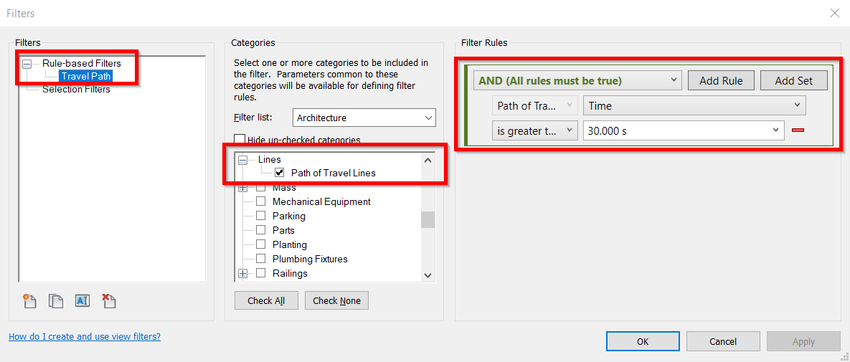850x362 pixels.
Task: Select the Travel Path filter
Action: pyautogui.click(x=85, y=76)
